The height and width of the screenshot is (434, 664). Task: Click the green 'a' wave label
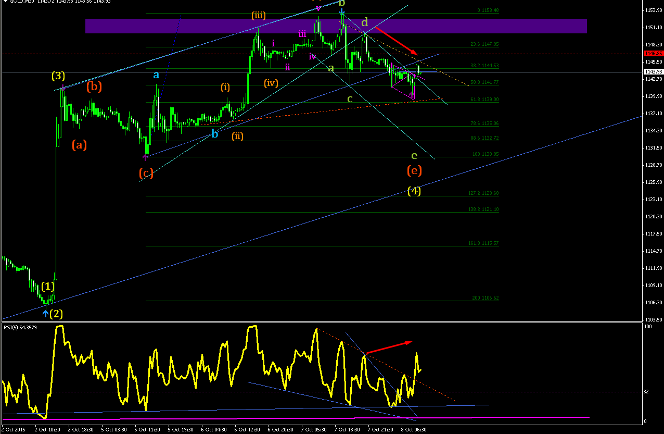[x=330, y=68]
